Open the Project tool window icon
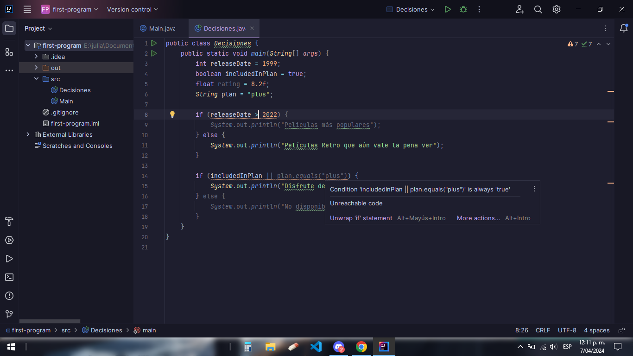 [9, 28]
